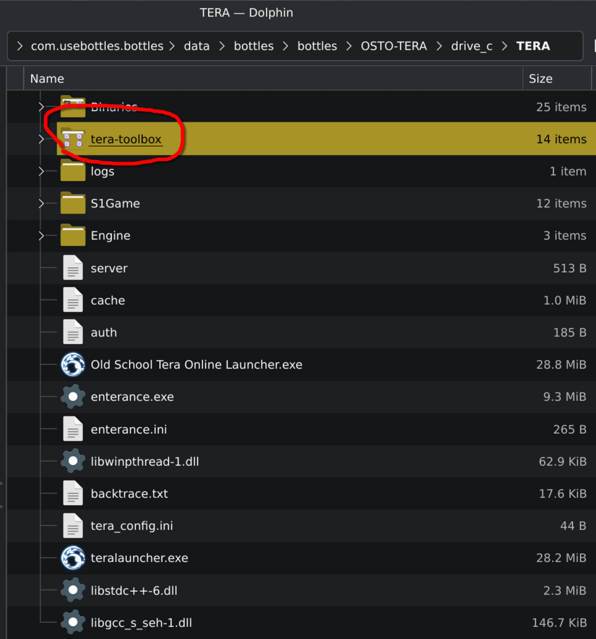Navigate to drive_c in the breadcrumb
This screenshot has height=639, width=596.
(x=471, y=46)
